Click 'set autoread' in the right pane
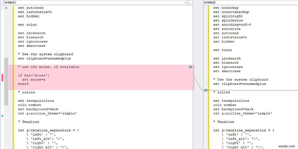 point(226,33)
